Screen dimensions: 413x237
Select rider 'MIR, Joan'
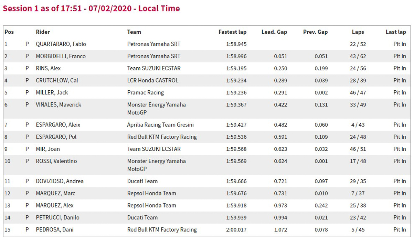(48, 149)
